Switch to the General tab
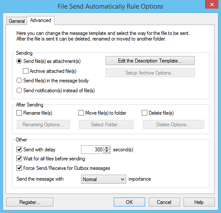Viewport: 221px width, 213px height. coord(17,21)
